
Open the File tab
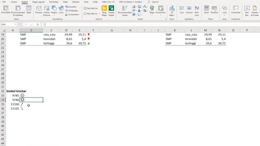coord(4,2)
